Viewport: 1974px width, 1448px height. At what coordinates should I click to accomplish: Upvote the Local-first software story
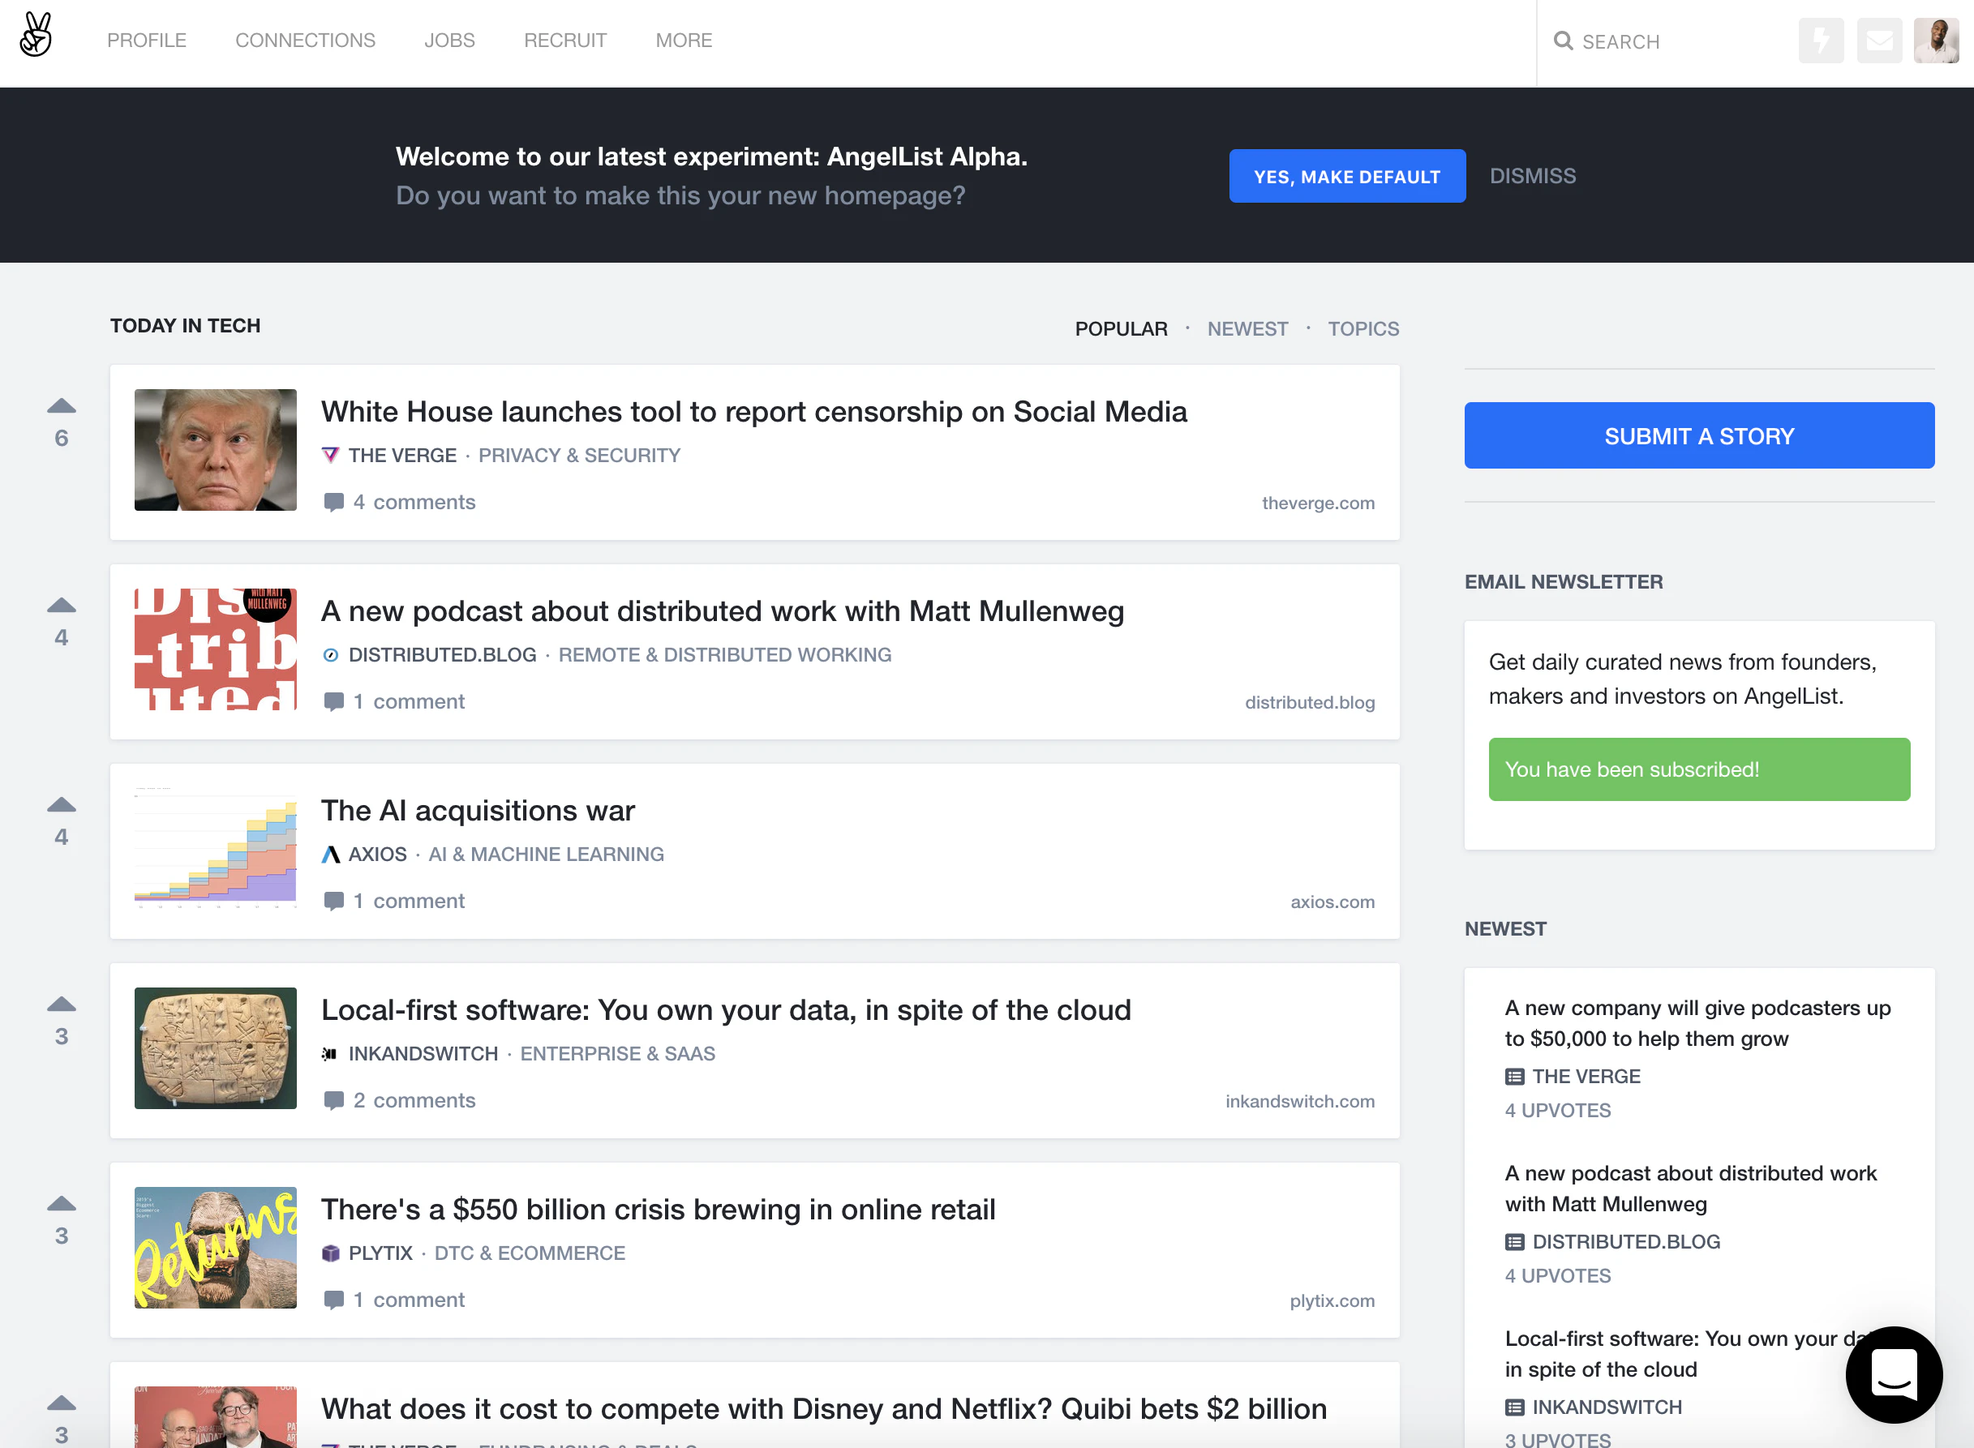coord(62,1005)
